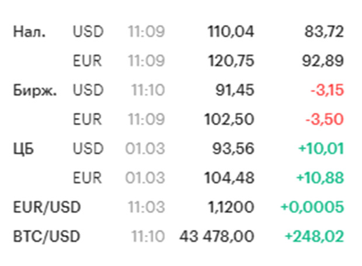Viewport: 362px width, 266px height.
Task: Select the central bank EUR rate 104,48
Action: coord(231,178)
